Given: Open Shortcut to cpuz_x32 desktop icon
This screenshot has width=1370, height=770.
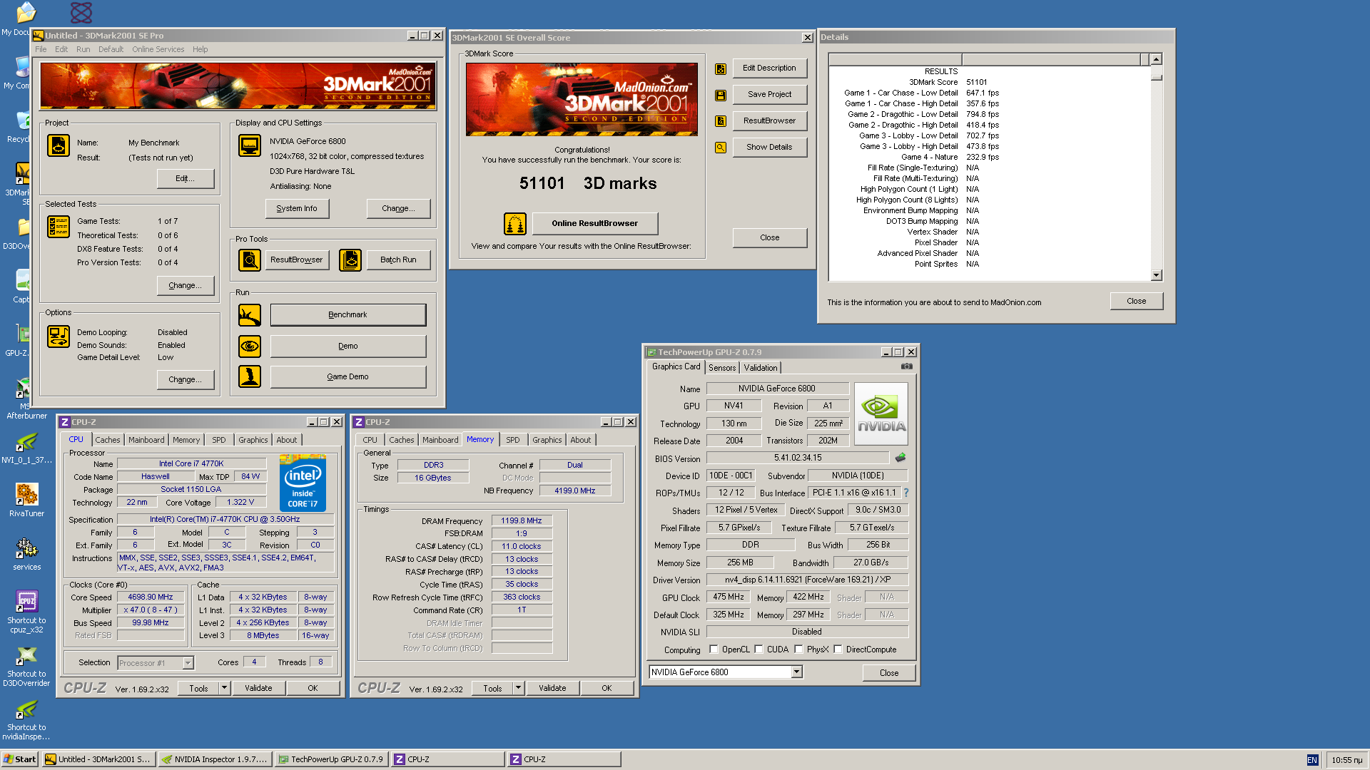Looking at the screenshot, I should [x=26, y=611].
